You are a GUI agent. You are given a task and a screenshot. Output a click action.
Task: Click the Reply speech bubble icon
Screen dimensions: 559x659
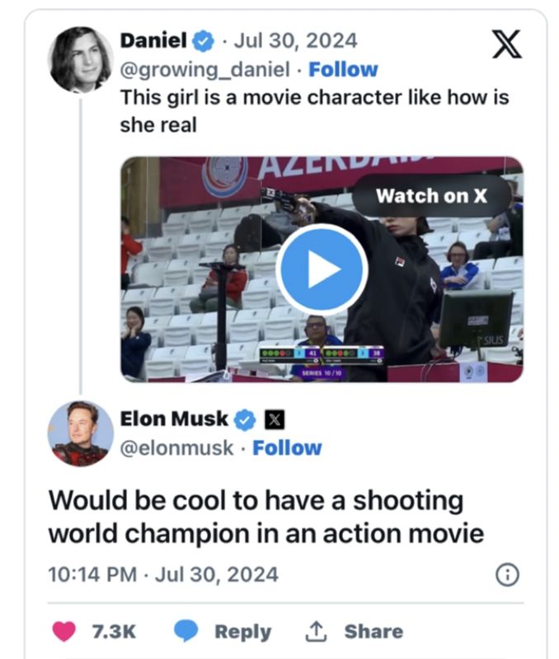click(186, 632)
